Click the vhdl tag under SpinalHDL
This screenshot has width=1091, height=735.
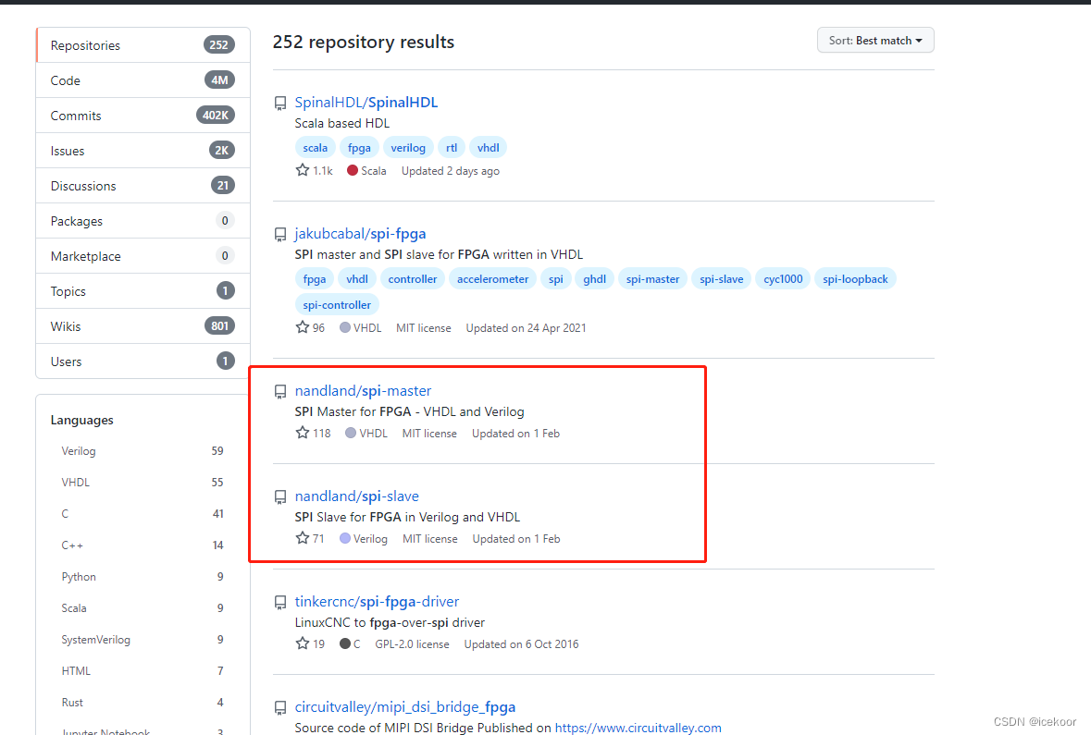pos(488,147)
